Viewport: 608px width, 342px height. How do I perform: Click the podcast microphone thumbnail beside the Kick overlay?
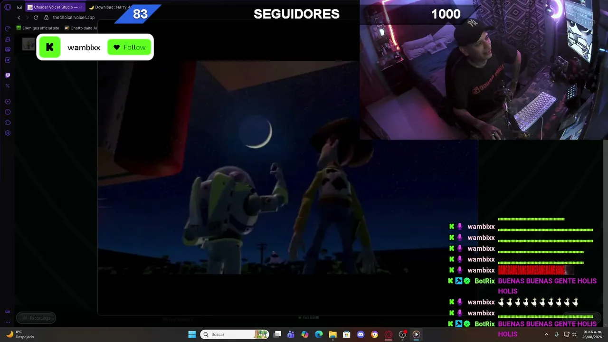(28, 44)
